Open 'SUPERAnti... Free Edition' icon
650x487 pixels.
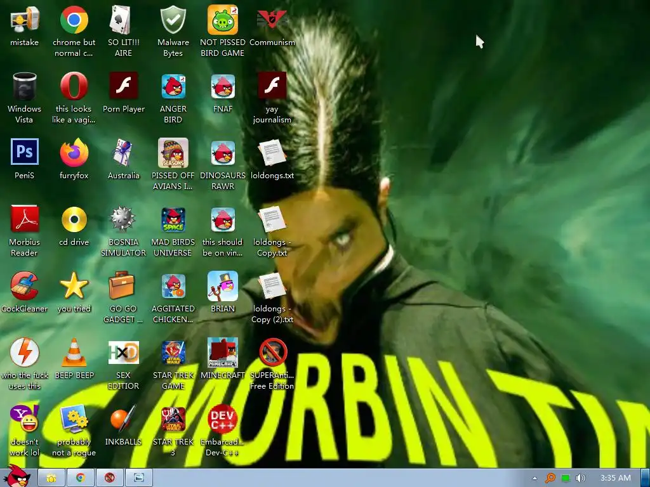[272, 352]
